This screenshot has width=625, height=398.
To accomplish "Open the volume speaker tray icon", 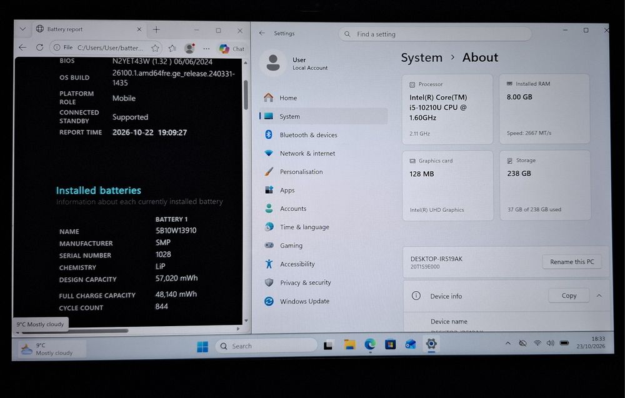I will (x=551, y=343).
